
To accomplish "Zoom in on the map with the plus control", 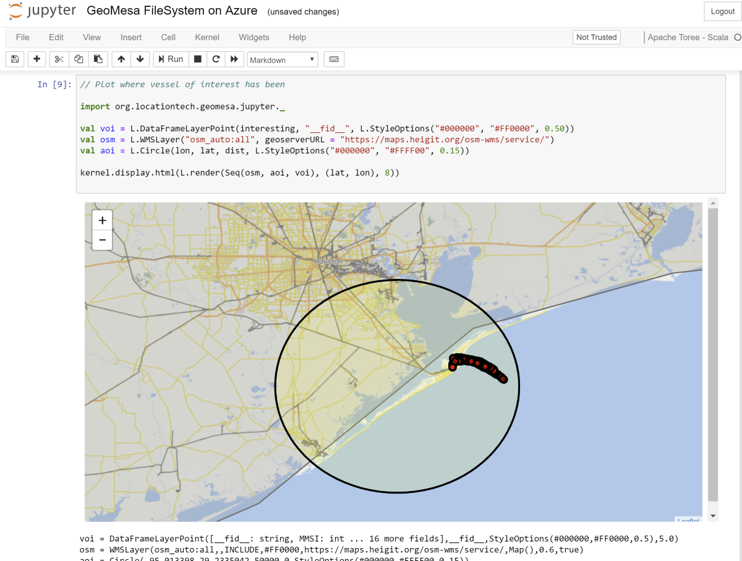I will coord(101,220).
